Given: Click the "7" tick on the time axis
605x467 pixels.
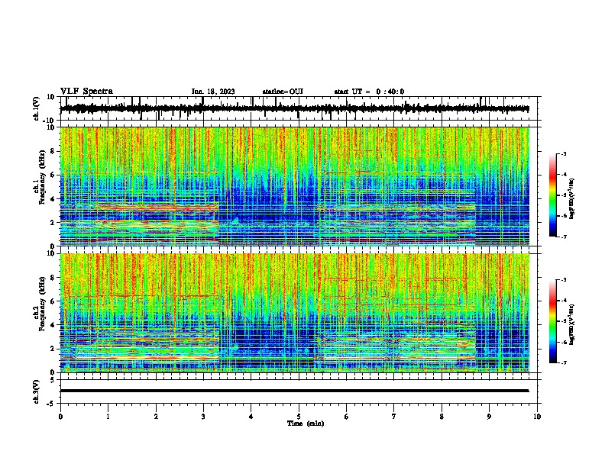Looking at the screenshot, I should coord(394,417).
